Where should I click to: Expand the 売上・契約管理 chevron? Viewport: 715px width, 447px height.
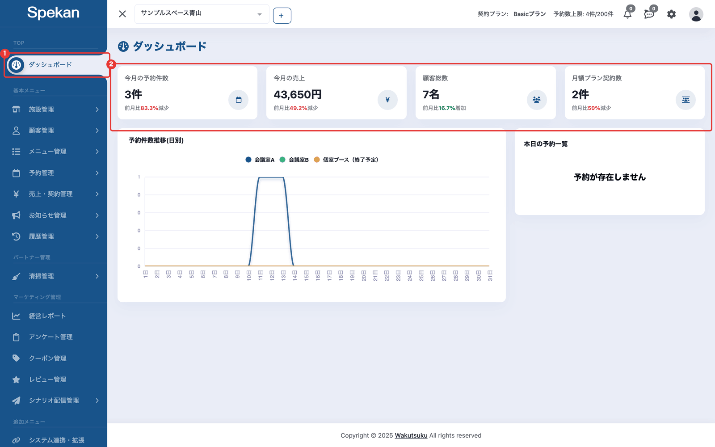coord(97,194)
